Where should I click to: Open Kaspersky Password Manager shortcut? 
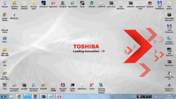pos(101,88)
